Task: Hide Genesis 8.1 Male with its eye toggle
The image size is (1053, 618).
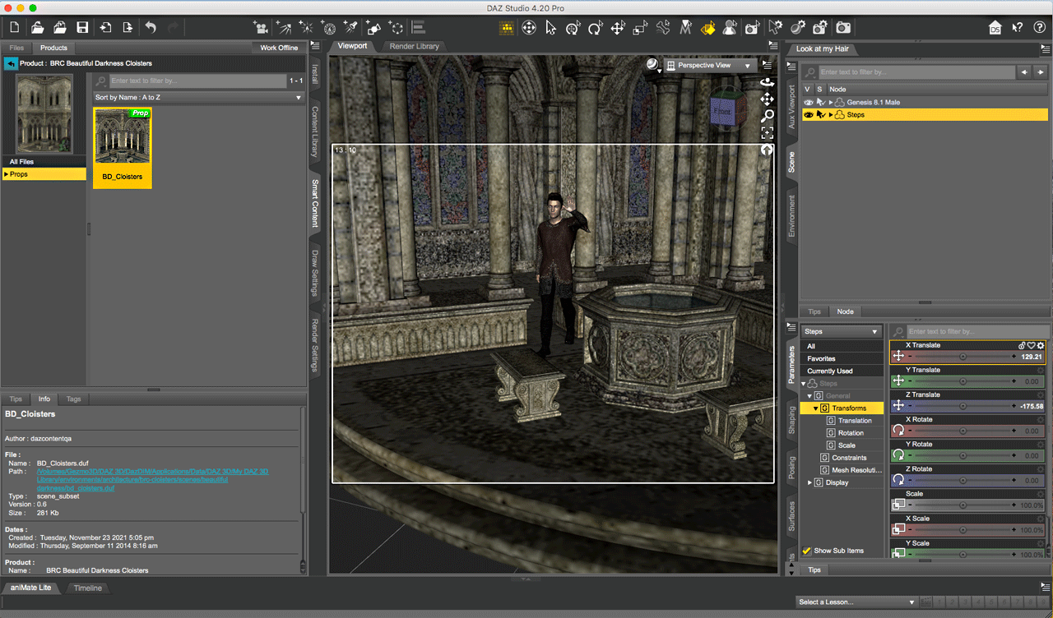Action: tap(809, 102)
